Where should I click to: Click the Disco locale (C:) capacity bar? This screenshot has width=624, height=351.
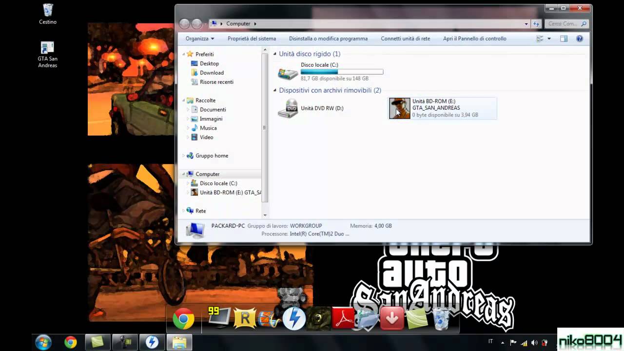coord(342,72)
